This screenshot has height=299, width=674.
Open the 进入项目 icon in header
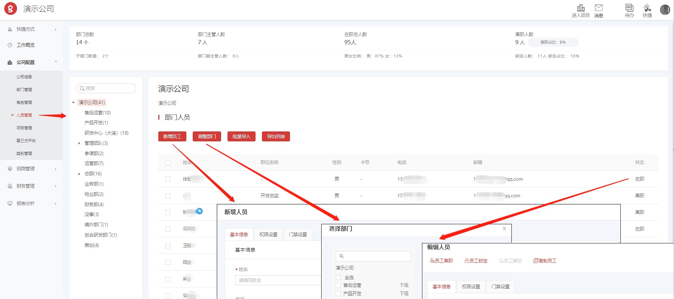(x=581, y=8)
